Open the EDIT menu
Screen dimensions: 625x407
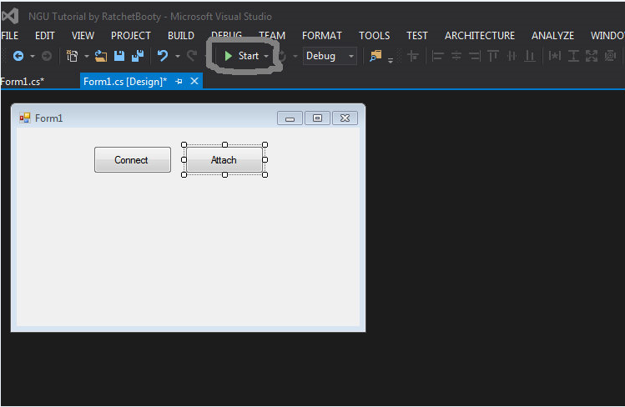[x=45, y=36]
